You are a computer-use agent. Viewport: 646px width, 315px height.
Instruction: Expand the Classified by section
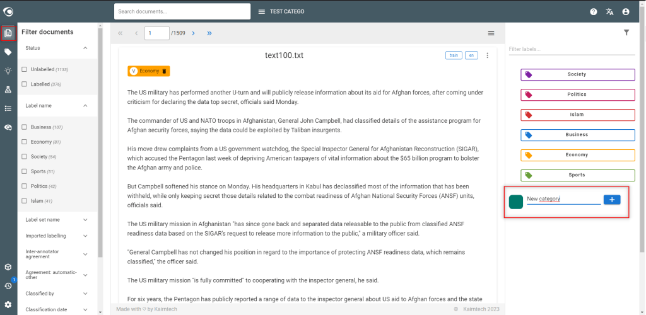click(x=85, y=294)
